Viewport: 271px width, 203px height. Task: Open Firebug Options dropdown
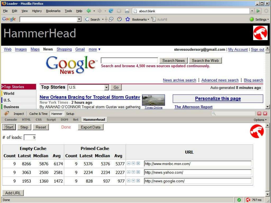(x=260, y=120)
